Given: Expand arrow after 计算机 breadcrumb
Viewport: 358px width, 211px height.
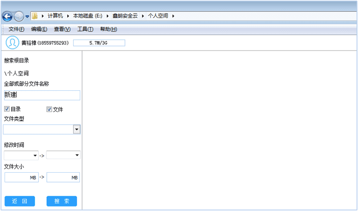Looking at the screenshot, I should point(68,16).
